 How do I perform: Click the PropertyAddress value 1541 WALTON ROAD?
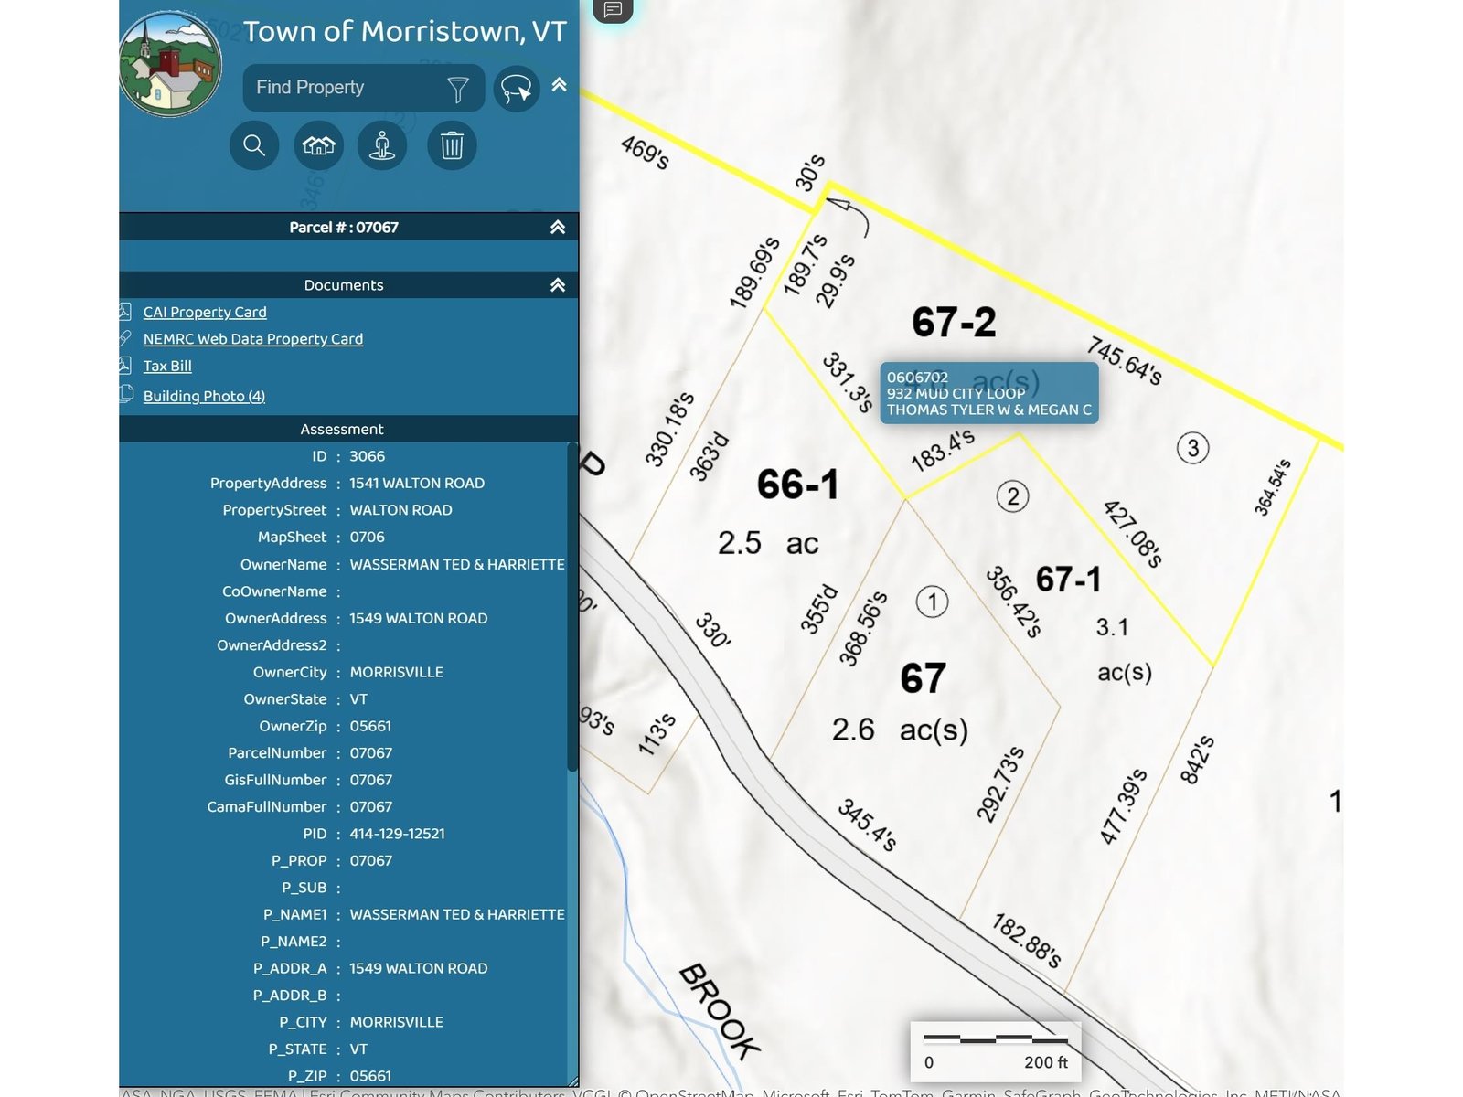417,483
